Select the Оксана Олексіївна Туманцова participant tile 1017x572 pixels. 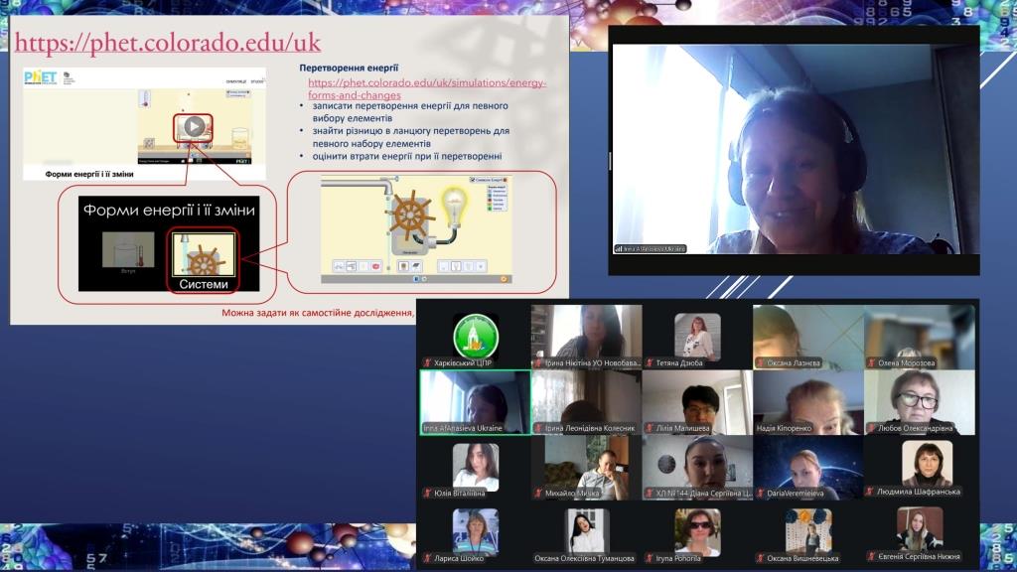(586, 533)
